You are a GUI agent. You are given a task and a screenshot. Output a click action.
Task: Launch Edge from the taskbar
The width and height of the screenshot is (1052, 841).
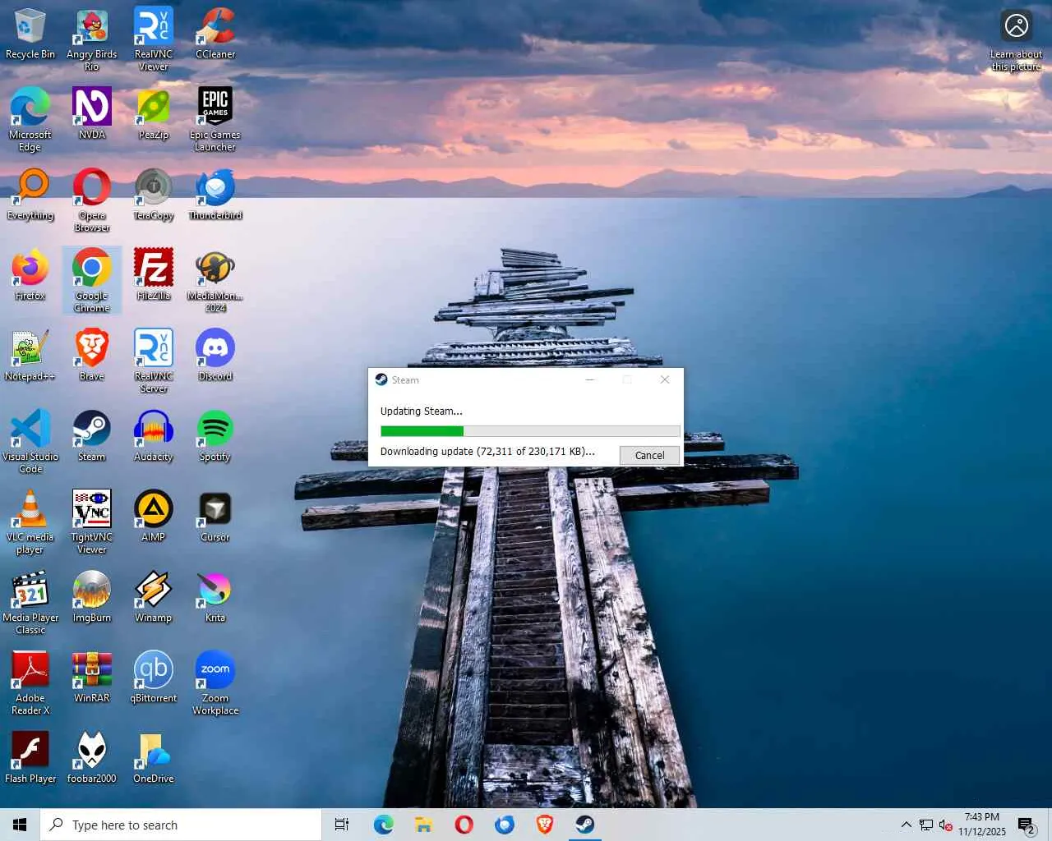[383, 825]
